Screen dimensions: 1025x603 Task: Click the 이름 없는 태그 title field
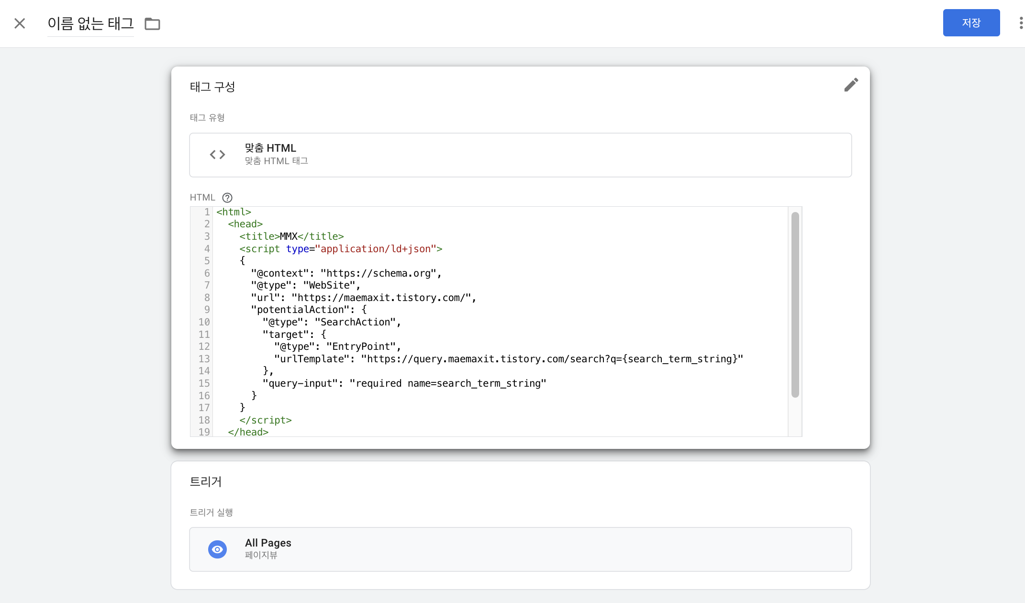pos(90,23)
